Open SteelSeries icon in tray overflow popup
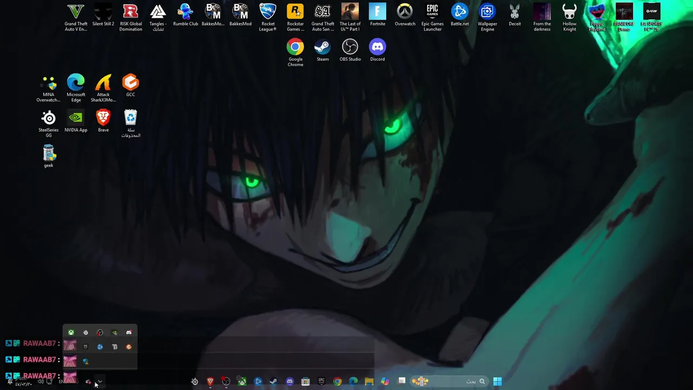 pos(86,333)
